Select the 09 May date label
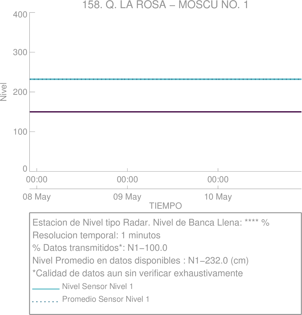Viewport: 302px width, 315px height. pos(127,197)
